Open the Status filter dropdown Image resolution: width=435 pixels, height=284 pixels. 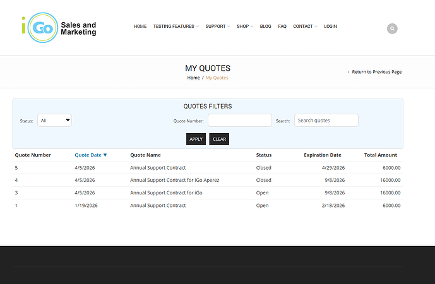[54, 121]
